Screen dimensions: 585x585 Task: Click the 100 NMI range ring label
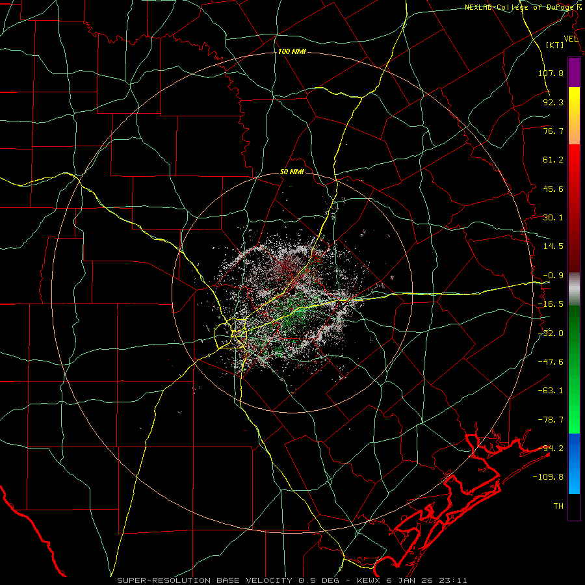[x=292, y=51]
